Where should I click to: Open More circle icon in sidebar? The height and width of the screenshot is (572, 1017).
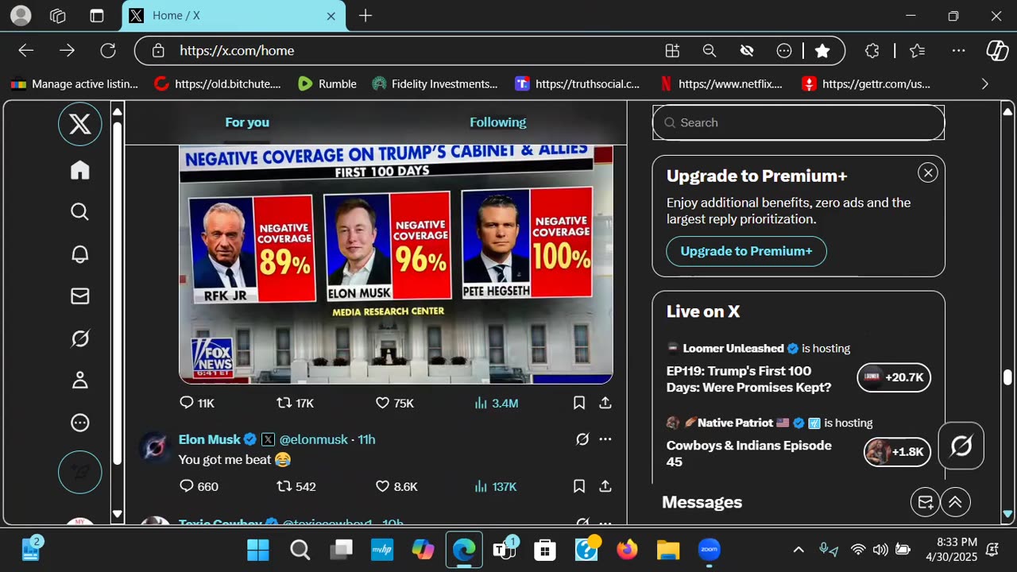click(80, 423)
